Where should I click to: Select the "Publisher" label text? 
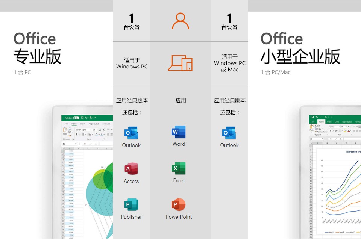[x=132, y=217]
